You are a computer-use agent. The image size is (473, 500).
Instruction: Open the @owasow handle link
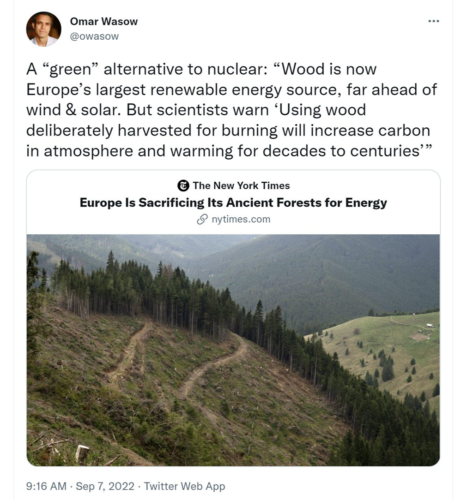click(94, 36)
